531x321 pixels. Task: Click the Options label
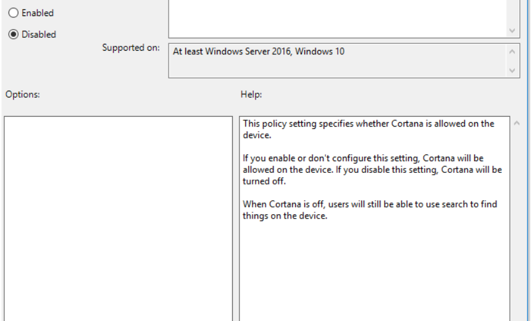(22, 94)
